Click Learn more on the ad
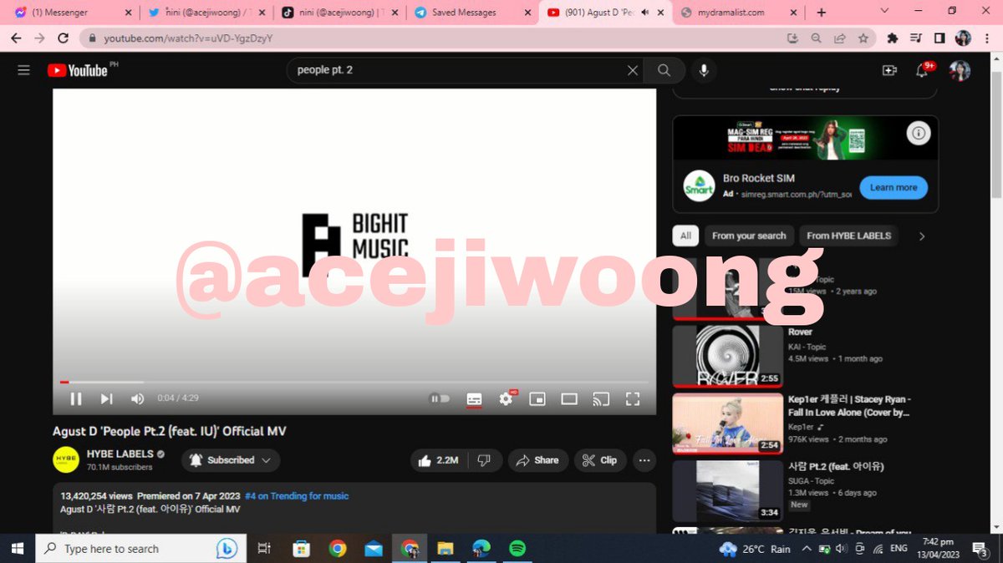This screenshot has height=563, width=1003. click(x=894, y=188)
